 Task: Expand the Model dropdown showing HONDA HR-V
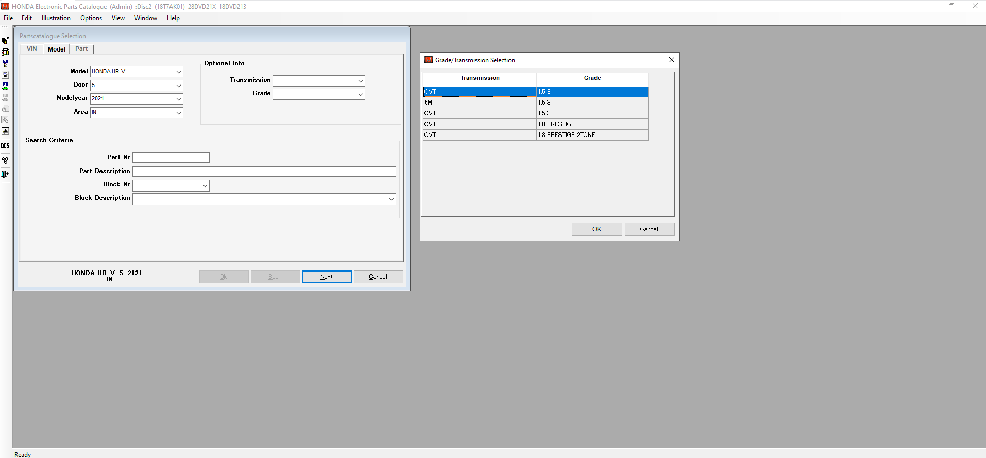click(178, 72)
